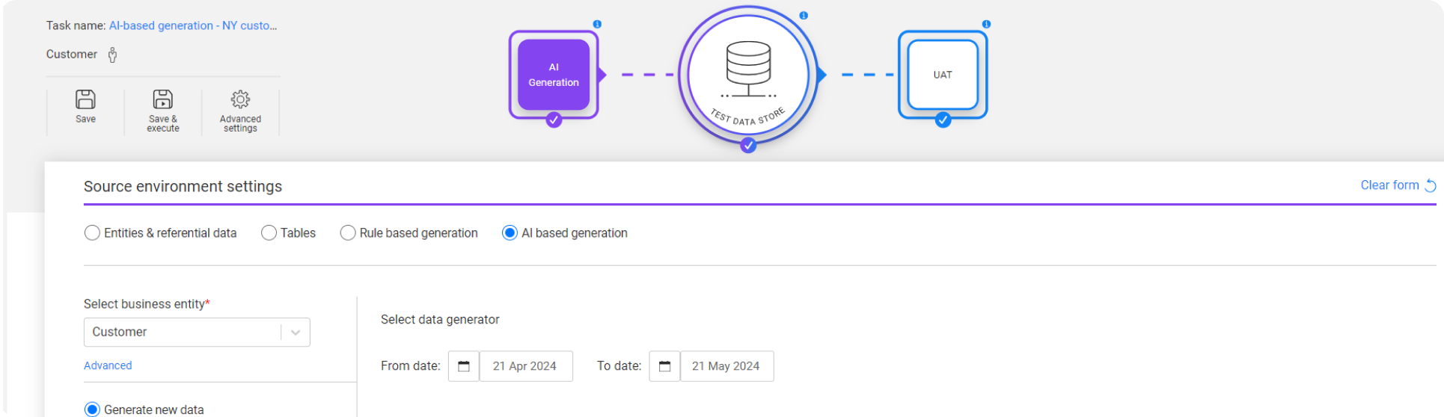Select Generate new data radio button
The width and height of the screenshot is (1444, 417).
(92, 410)
